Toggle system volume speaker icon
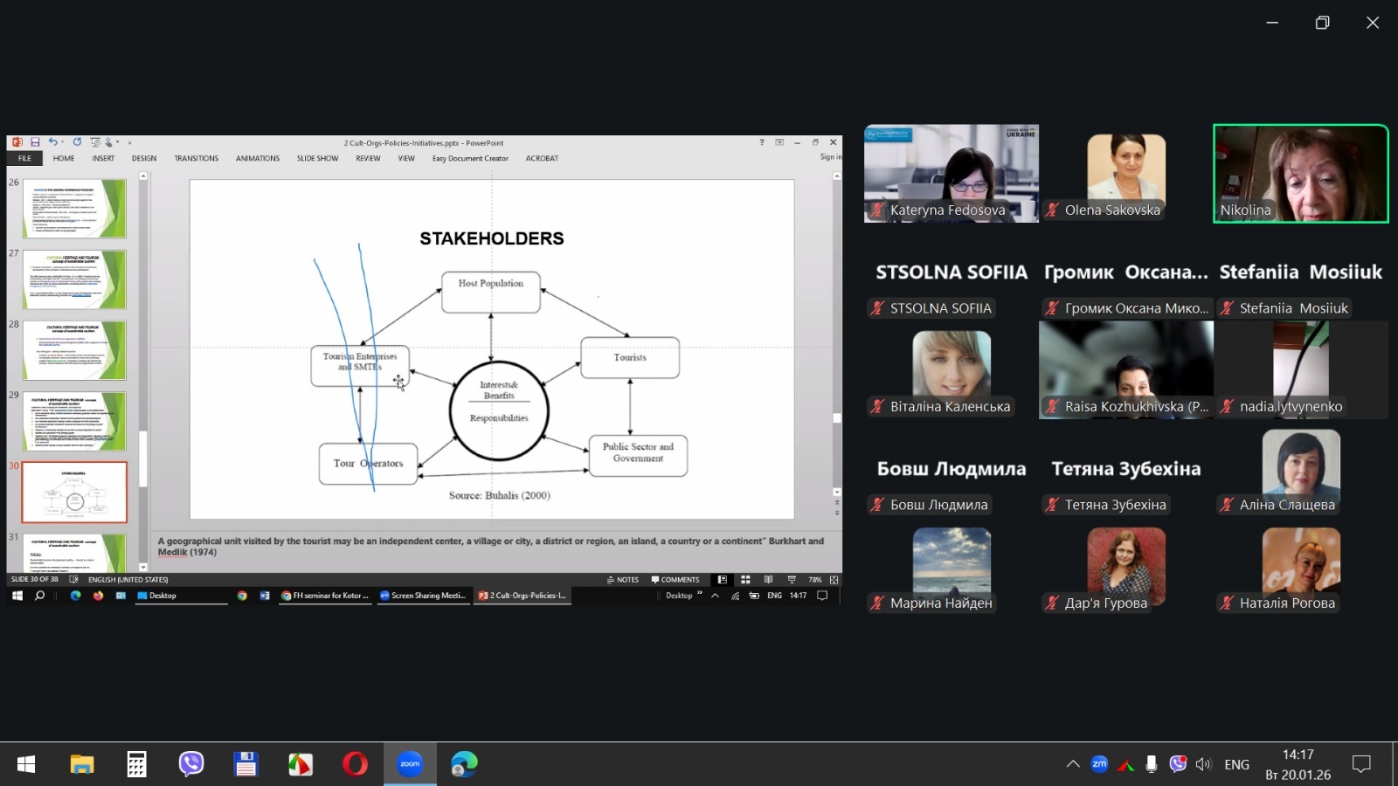This screenshot has height=786, width=1398. coord(1203,764)
